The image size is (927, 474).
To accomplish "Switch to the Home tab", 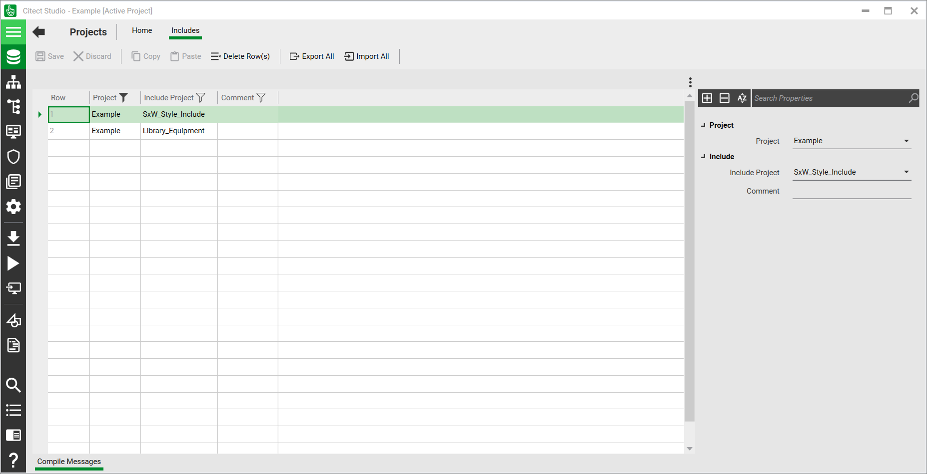I will pyautogui.click(x=142, y=30).
